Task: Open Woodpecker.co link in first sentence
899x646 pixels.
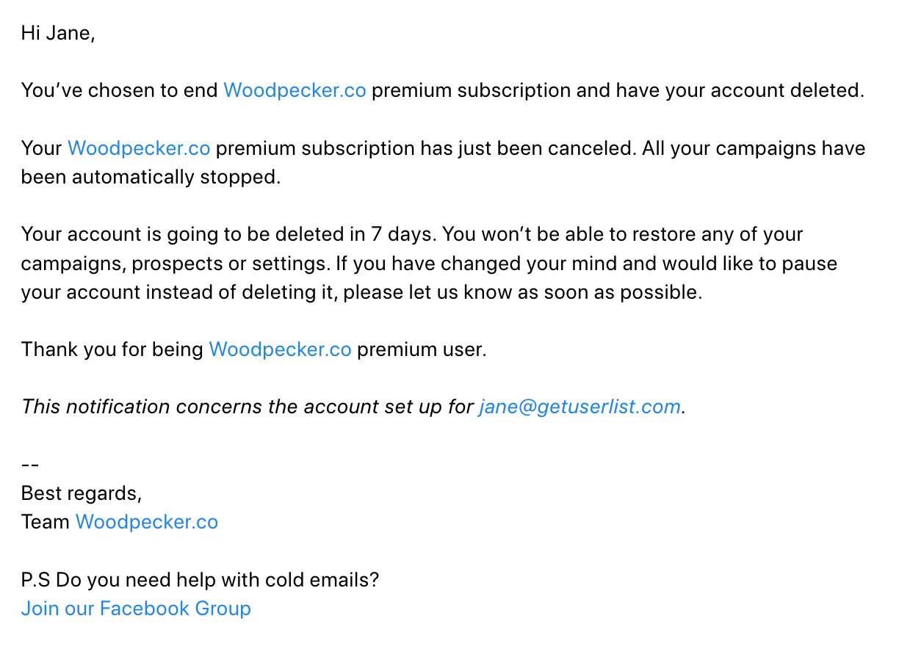Action: point(295,90)
